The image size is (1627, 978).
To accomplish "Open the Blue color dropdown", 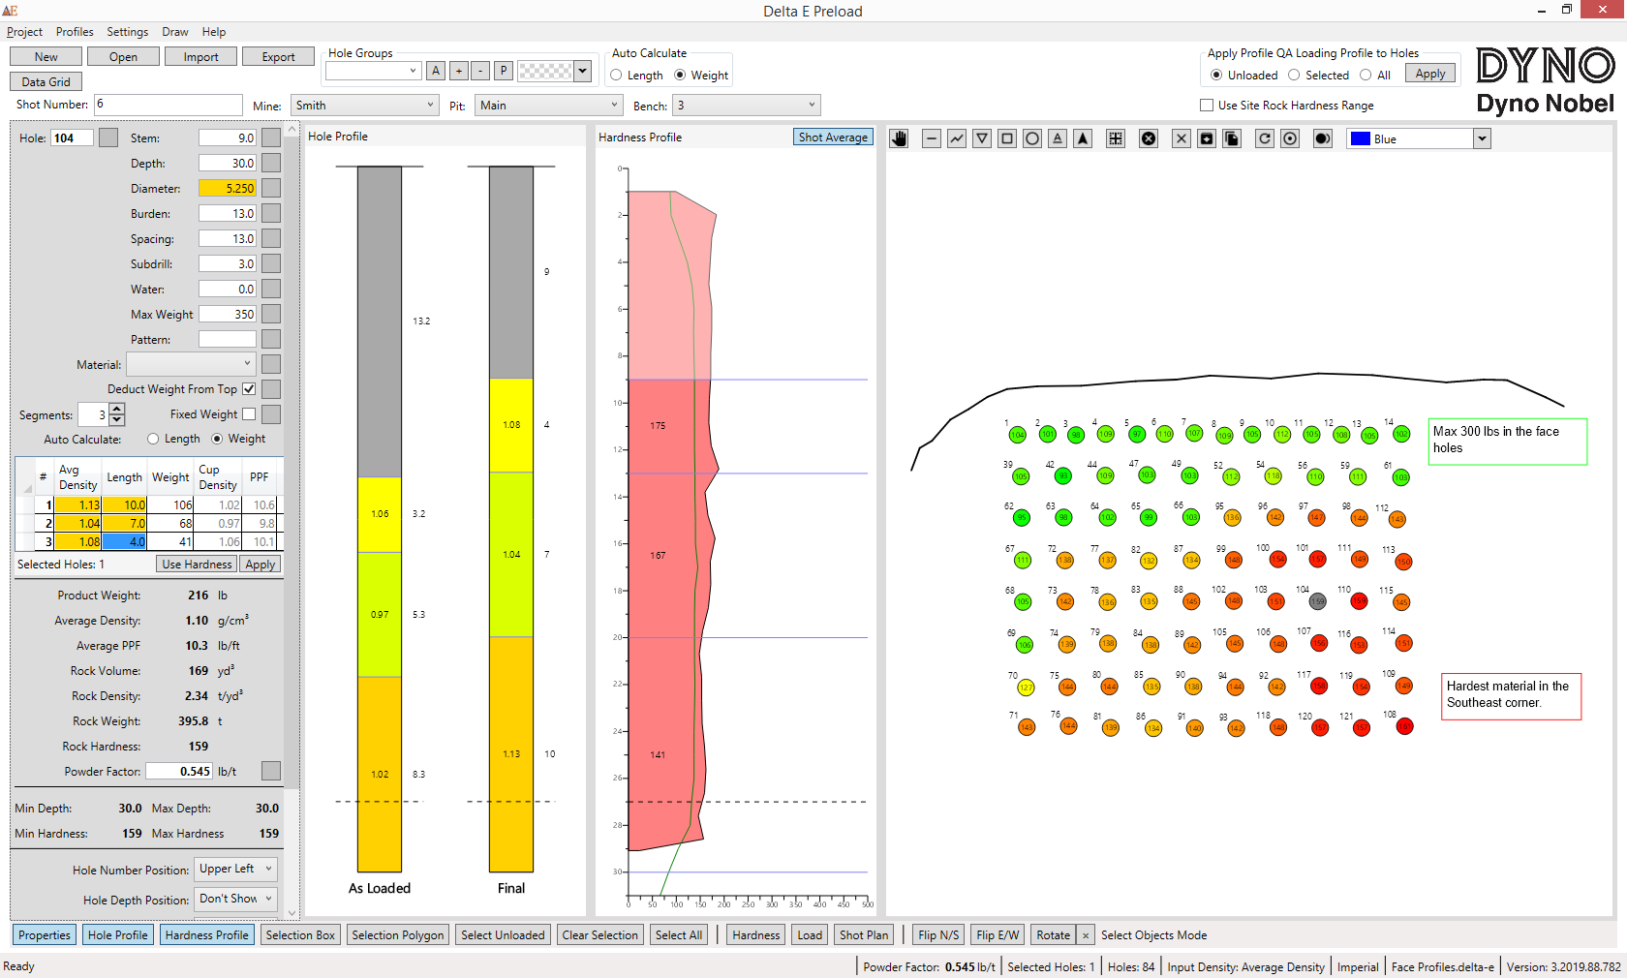I will [1481, 139].
